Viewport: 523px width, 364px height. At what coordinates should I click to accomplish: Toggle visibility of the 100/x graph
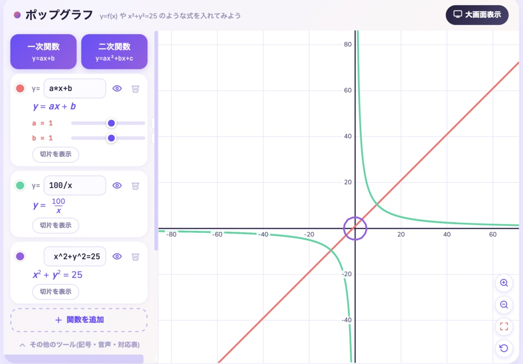117,185
